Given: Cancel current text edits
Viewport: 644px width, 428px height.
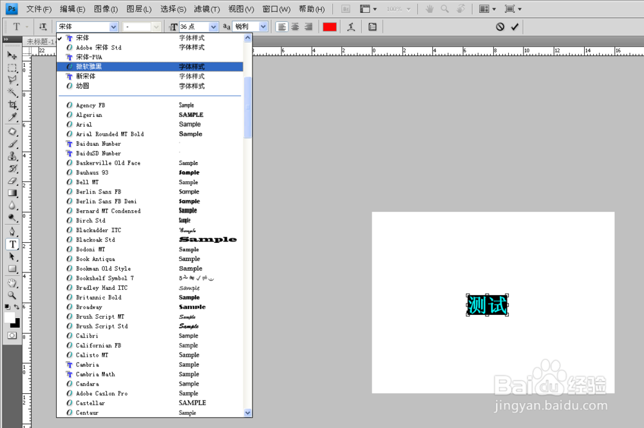Looking at the screenshot, I should coord(500,26).
